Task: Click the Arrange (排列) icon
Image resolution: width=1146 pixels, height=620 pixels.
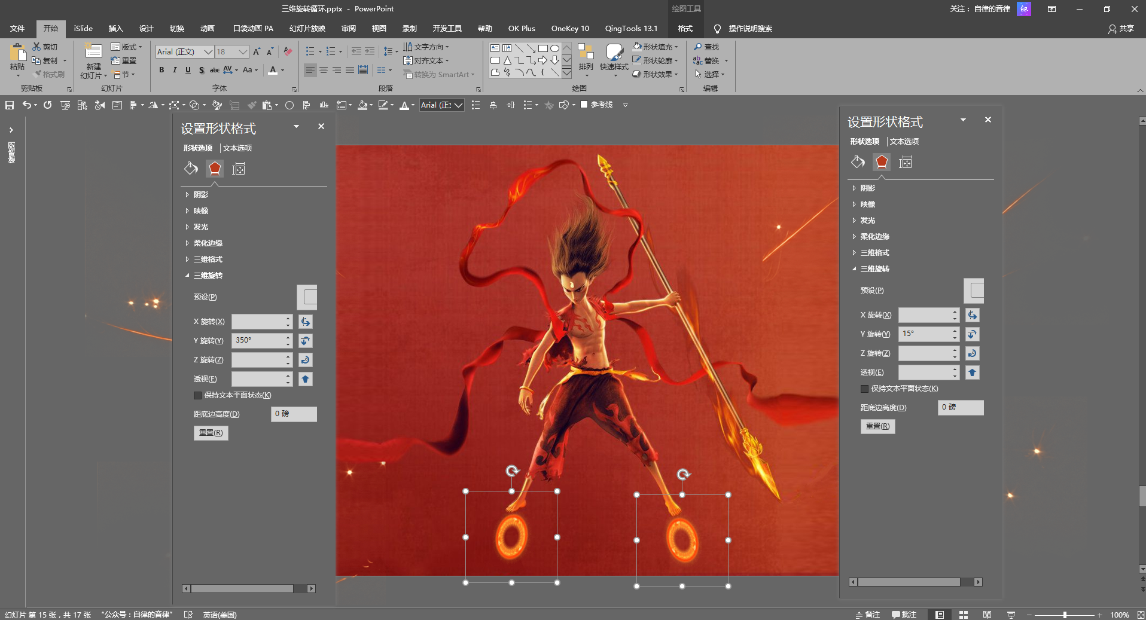Action: tap(586, 53)
